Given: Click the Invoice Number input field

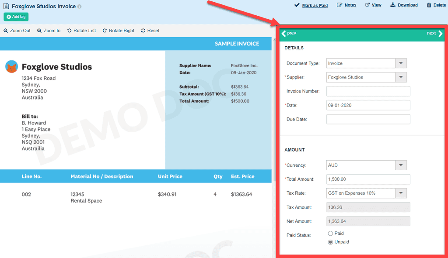Looking at the screenshot, I should tap(368, 91).
